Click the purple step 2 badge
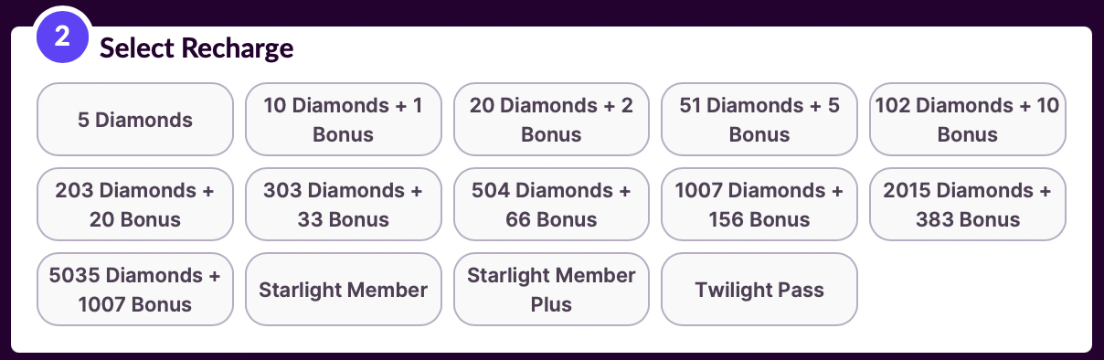The height and width of the screenshot is (360, 1104). [x=62, y=37]
